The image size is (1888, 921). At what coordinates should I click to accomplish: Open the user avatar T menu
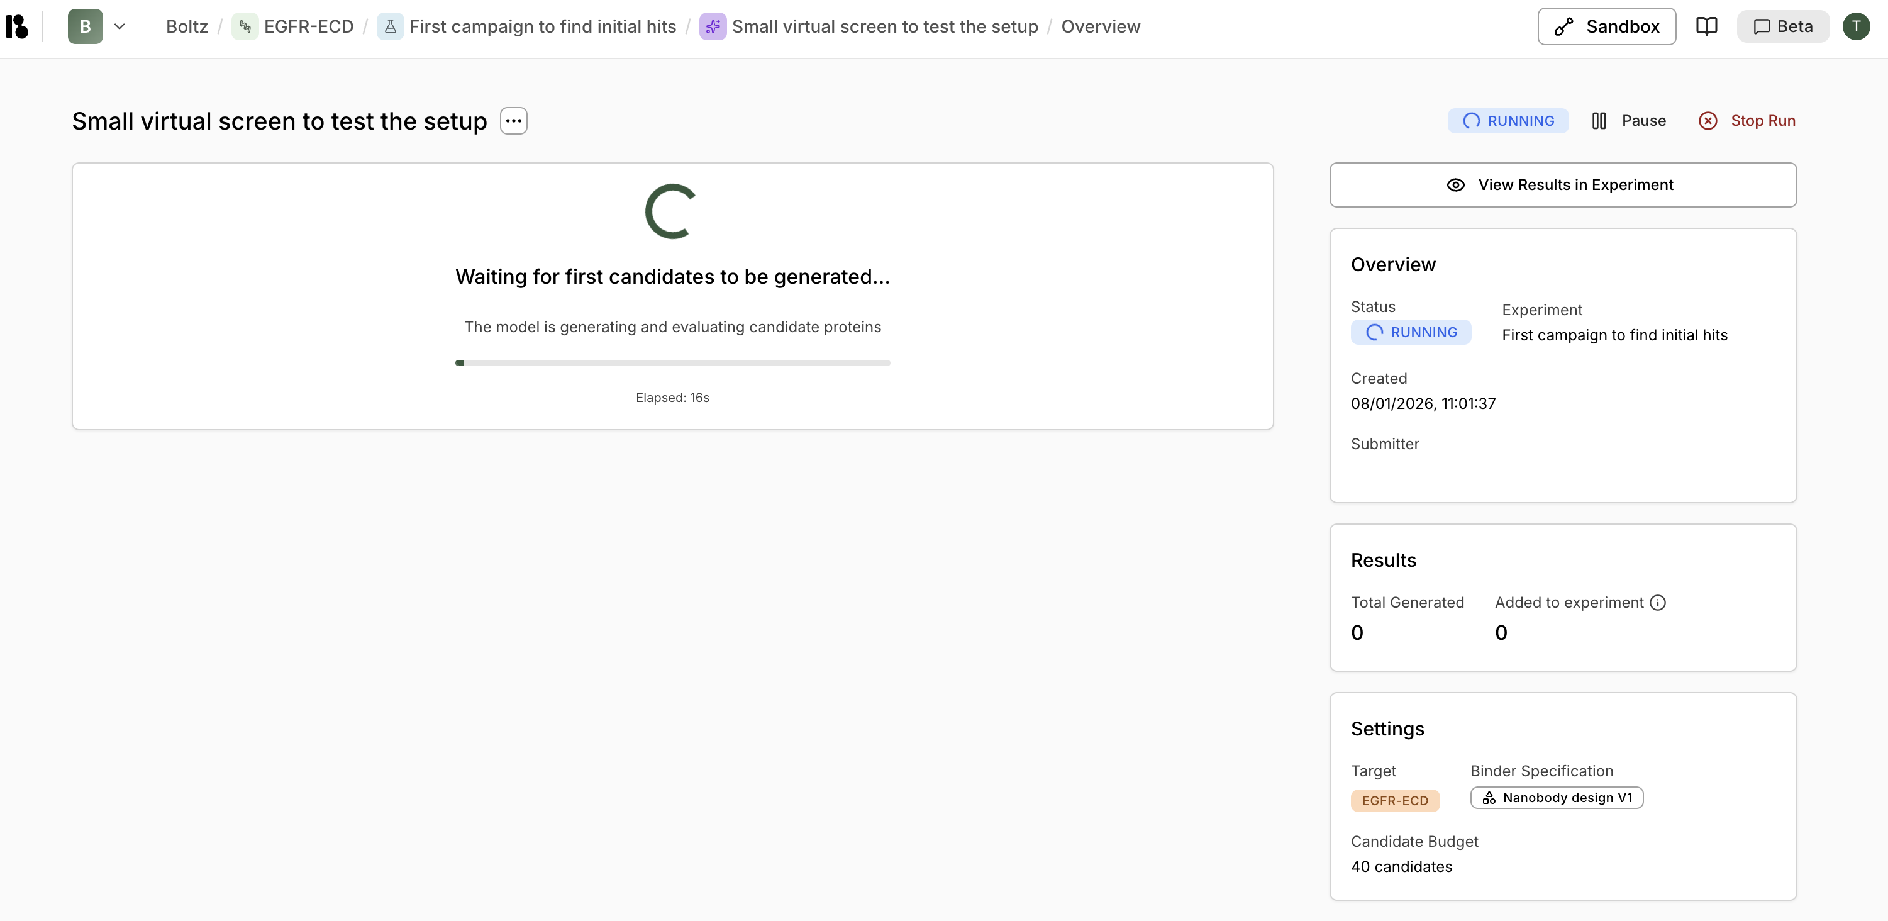click(x=1856, y=26)
